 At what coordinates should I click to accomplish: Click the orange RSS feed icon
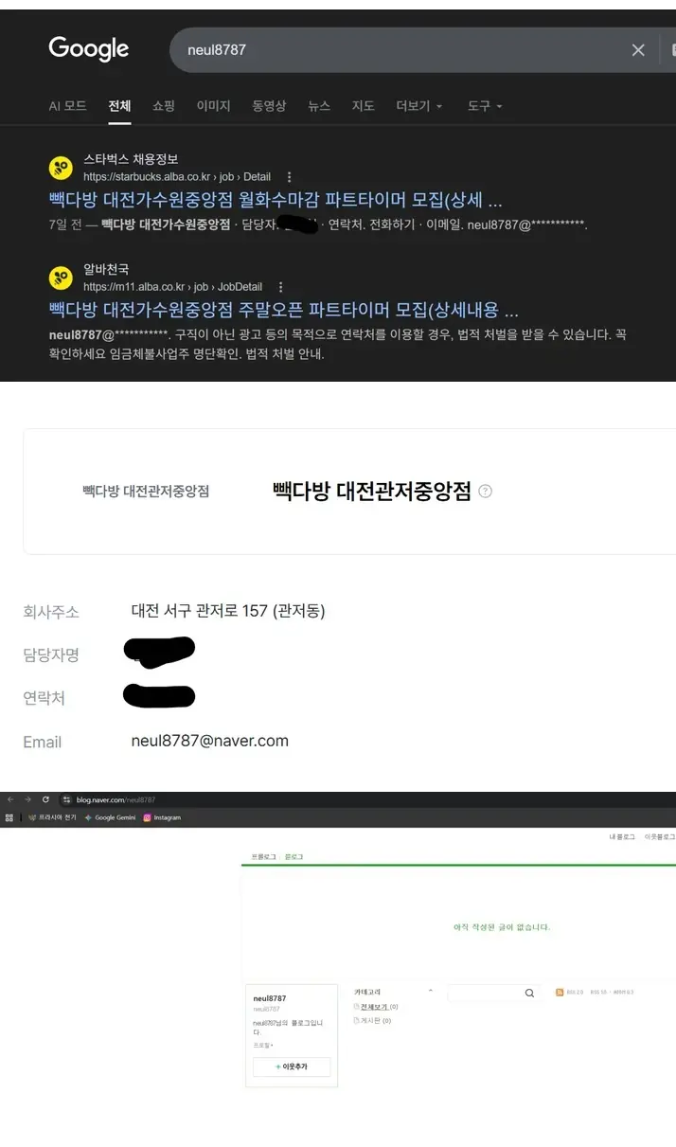560,992
